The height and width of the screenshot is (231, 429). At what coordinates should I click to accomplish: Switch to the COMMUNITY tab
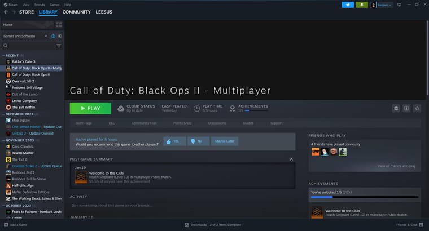pos(76,12)
